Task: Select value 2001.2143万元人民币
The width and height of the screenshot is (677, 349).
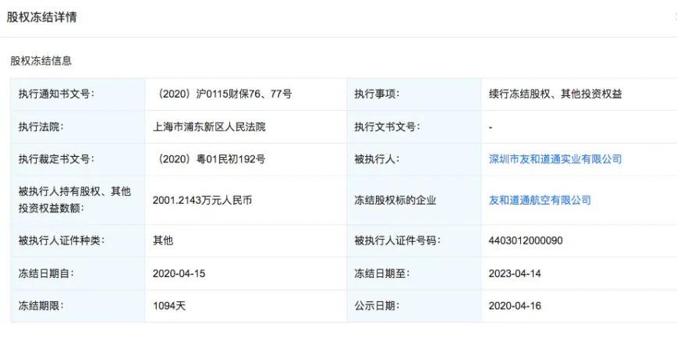Action: [202, 200]
